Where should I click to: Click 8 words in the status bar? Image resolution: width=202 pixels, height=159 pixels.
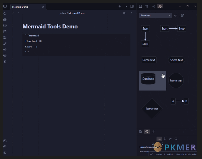click(180, 154)
